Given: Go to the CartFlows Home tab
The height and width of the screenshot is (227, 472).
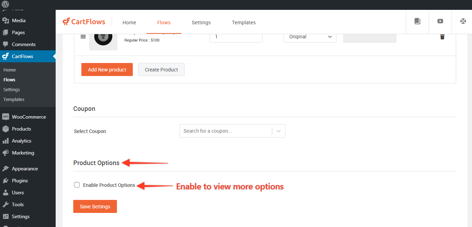Looking at the screenshot, I should point(129,23).
